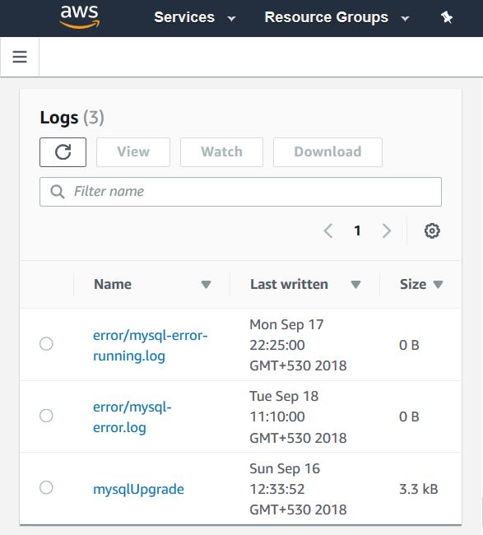Viewport: 483px width, 535px height.
Task: Click the 3.3 kB size value
Action: tap(419, 489)
